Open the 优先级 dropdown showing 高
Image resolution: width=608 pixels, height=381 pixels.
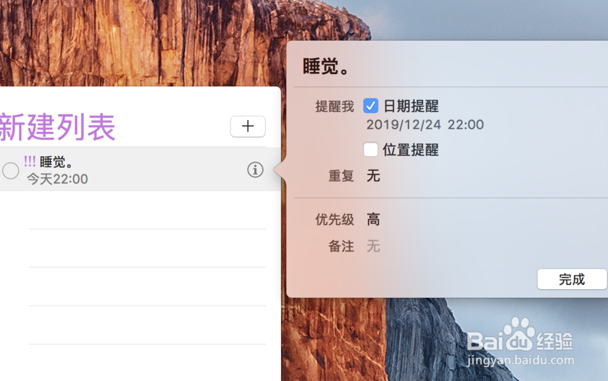pos(373,220)
